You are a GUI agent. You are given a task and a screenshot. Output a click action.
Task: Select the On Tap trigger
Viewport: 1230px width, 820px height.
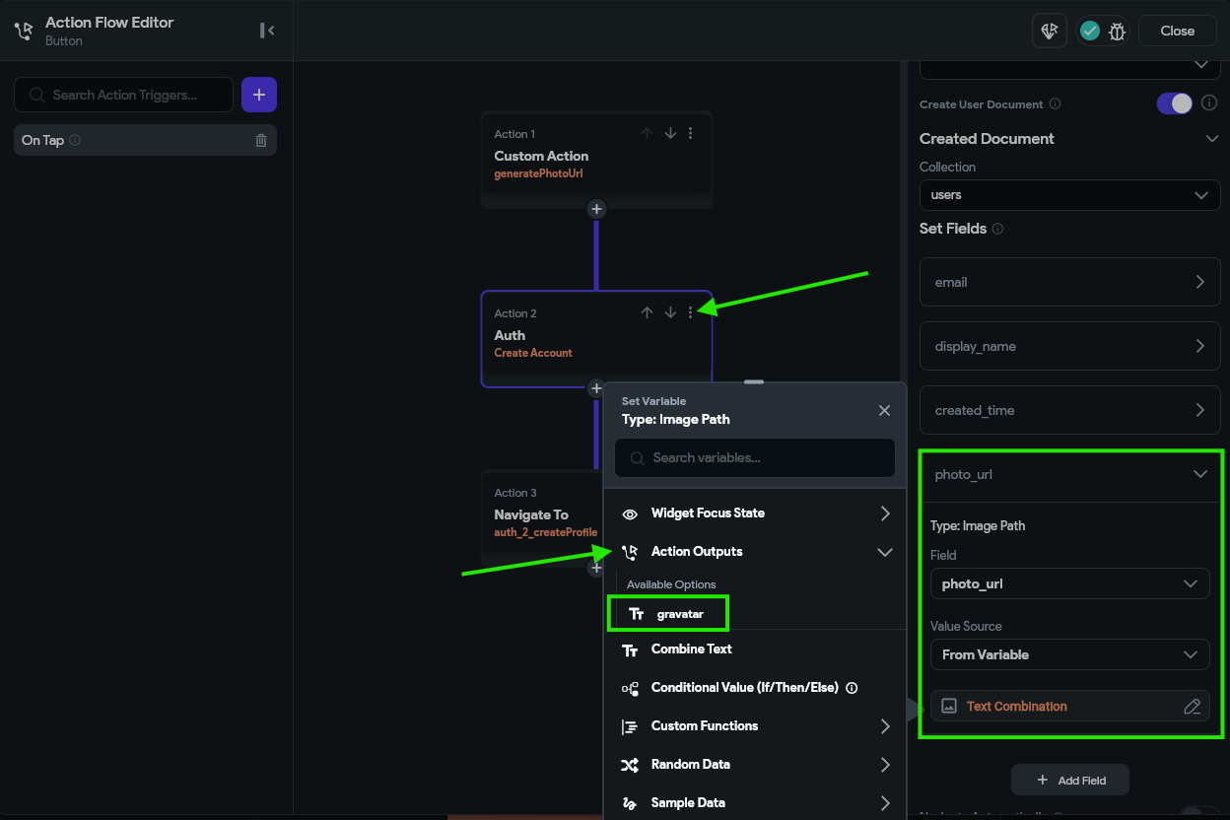[145, 140]
